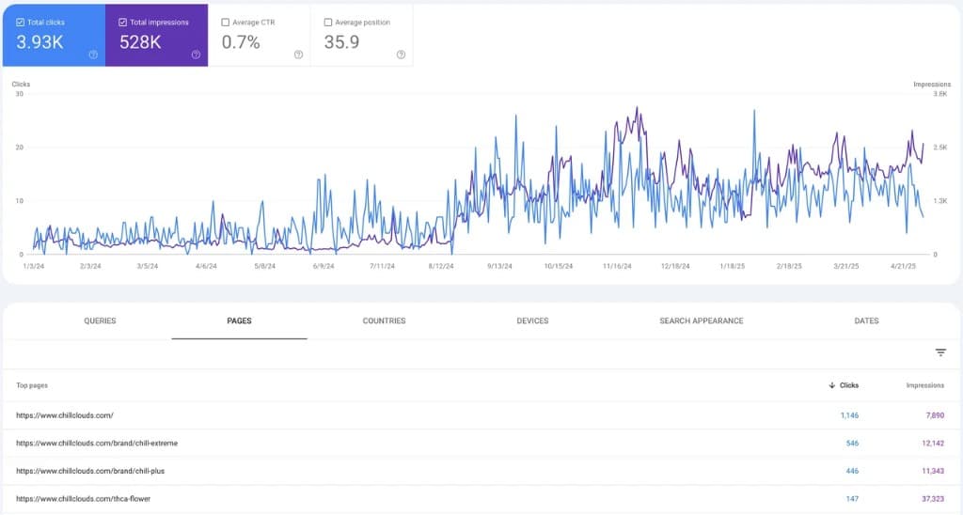Screen dimensions: 963x515
Task: Enable the Average CTR checkbox
Action: 226,23
